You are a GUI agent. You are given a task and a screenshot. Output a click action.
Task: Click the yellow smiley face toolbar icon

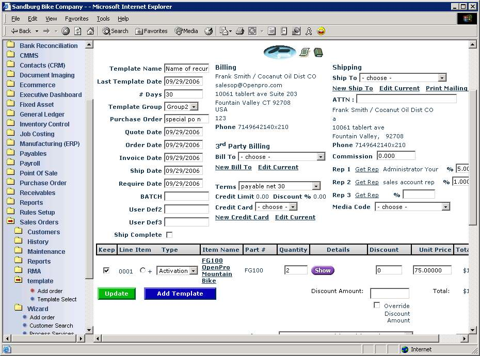(321, 31)
